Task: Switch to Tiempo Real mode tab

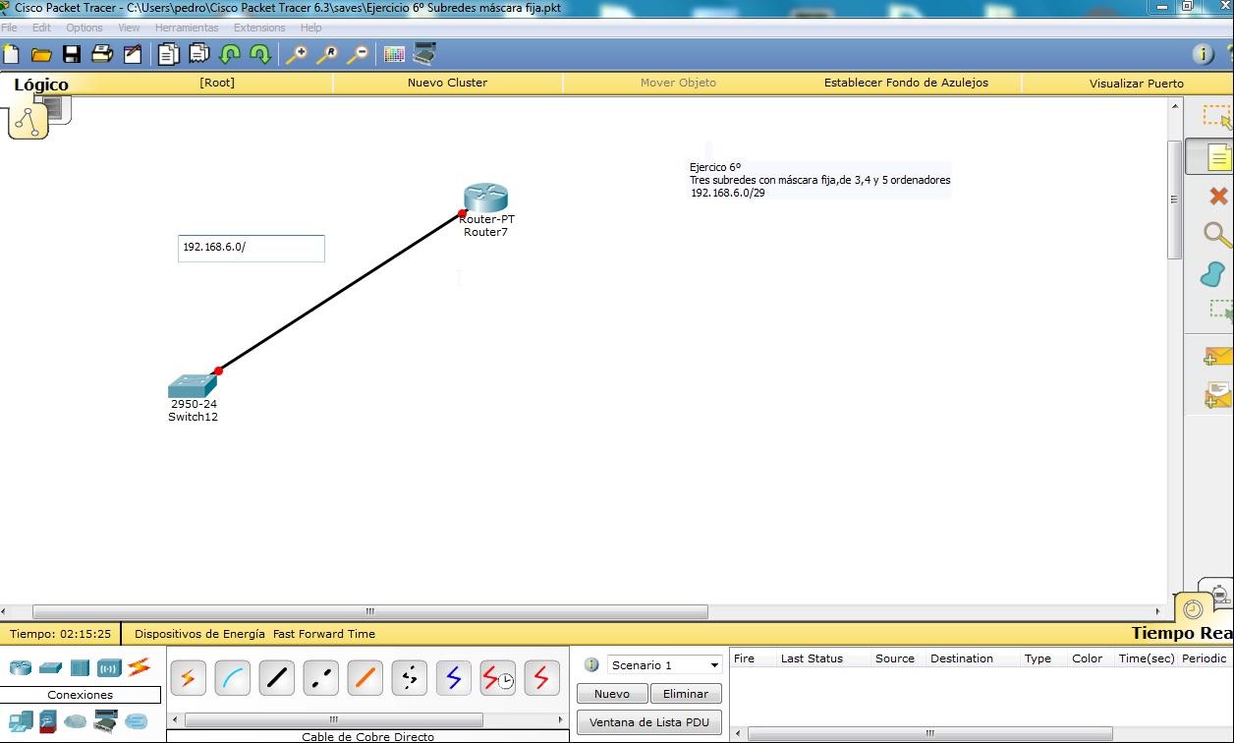Action: 1182,633
